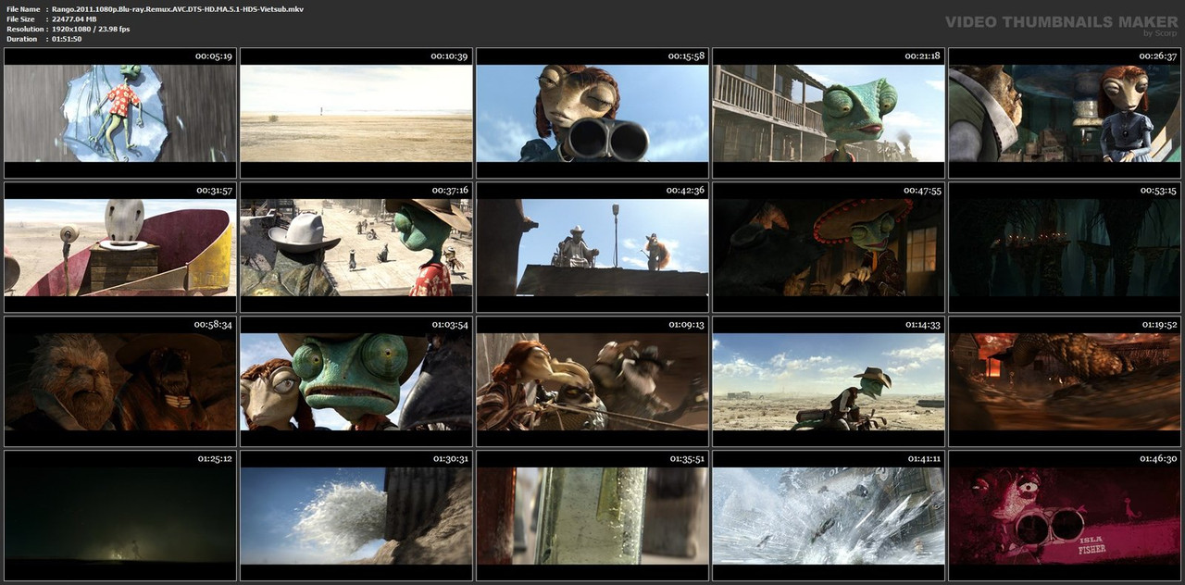This screenshot has height=585, width=1185.
Task: Click the duration value 01:51:50
Action: point(67,39)
